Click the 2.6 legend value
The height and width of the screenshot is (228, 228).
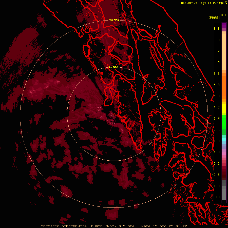[x=217, y=130]
